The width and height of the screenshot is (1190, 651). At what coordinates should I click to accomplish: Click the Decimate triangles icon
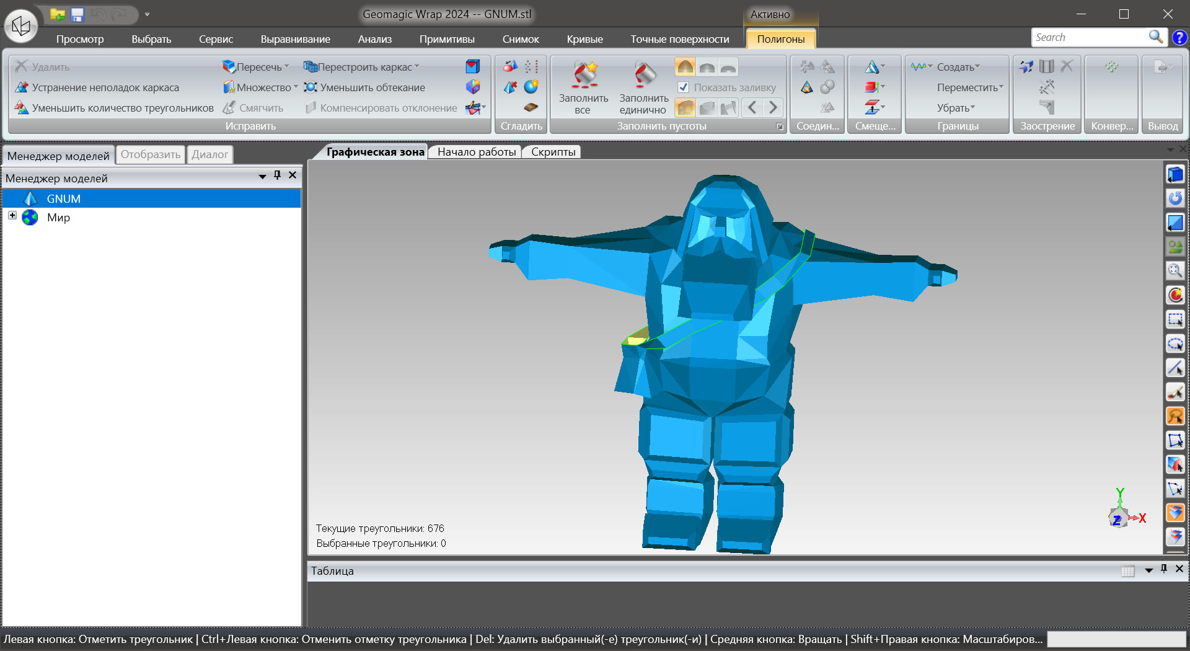pos(22,108)
